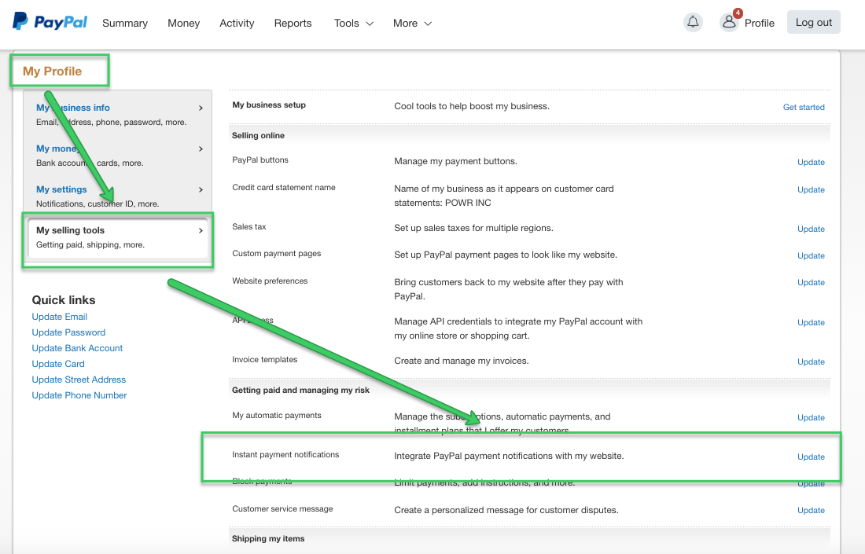Viewport: 865px width, 554px height.
Task: Update Customer service message
Action: pyautogui.click(x=811, y=511)
